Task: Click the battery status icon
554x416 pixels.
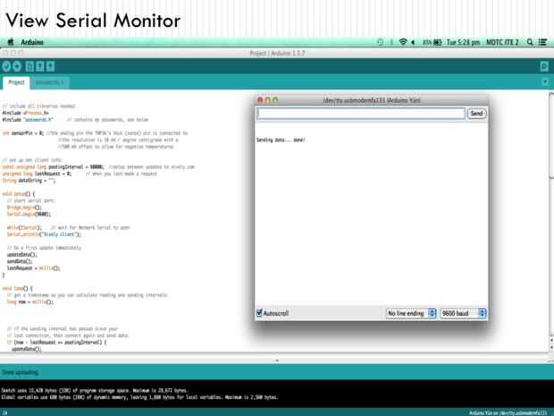Action: tap(438, 42)
